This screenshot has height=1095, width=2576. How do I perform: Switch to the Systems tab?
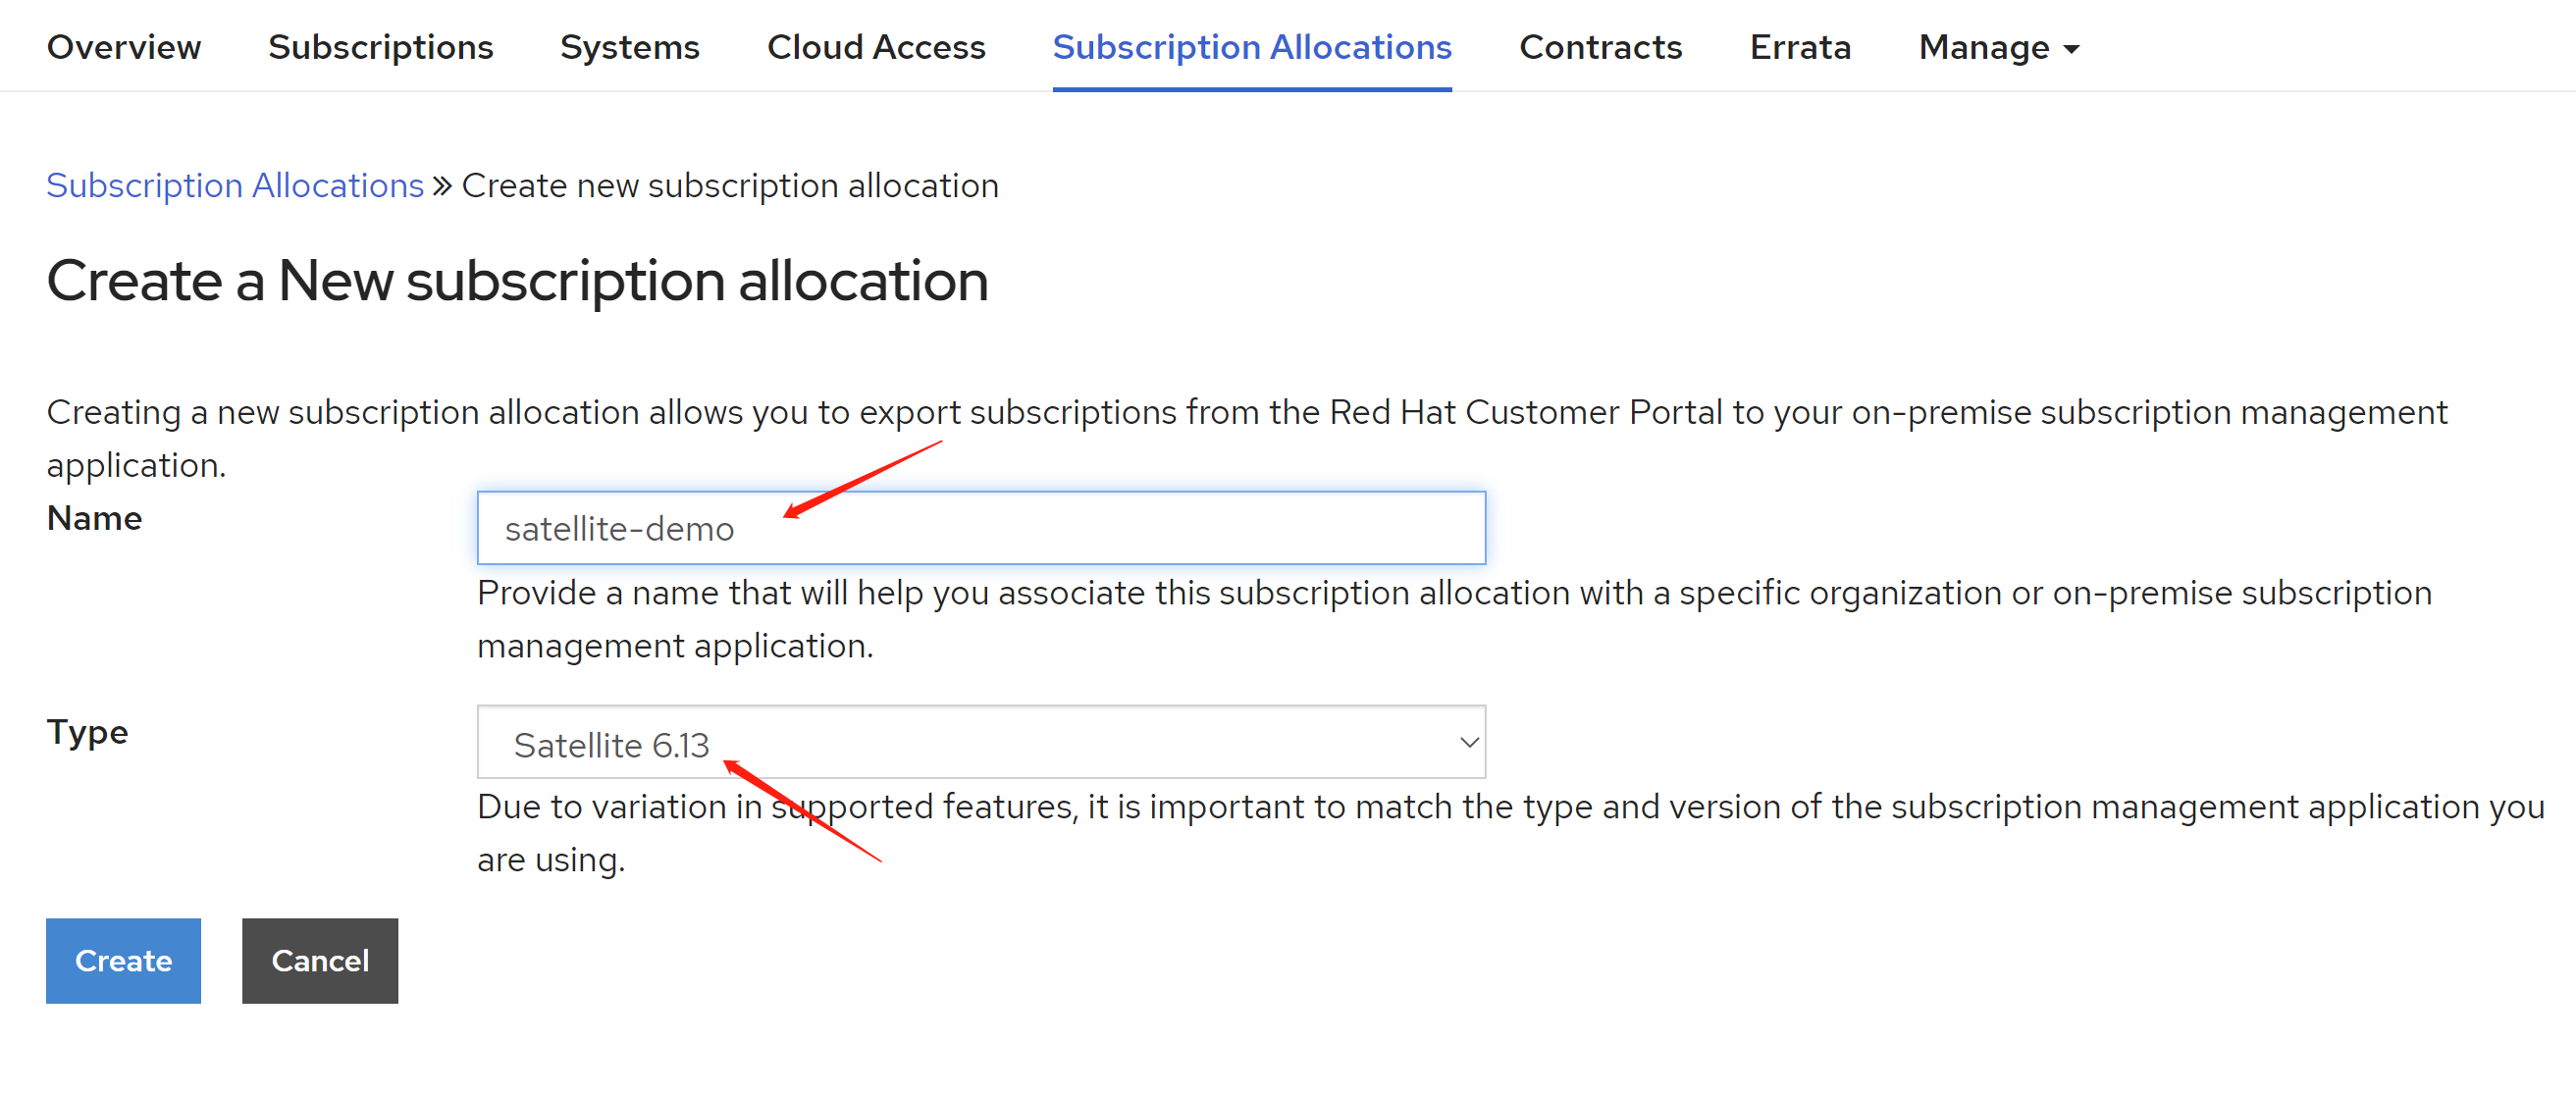(629, 47)
